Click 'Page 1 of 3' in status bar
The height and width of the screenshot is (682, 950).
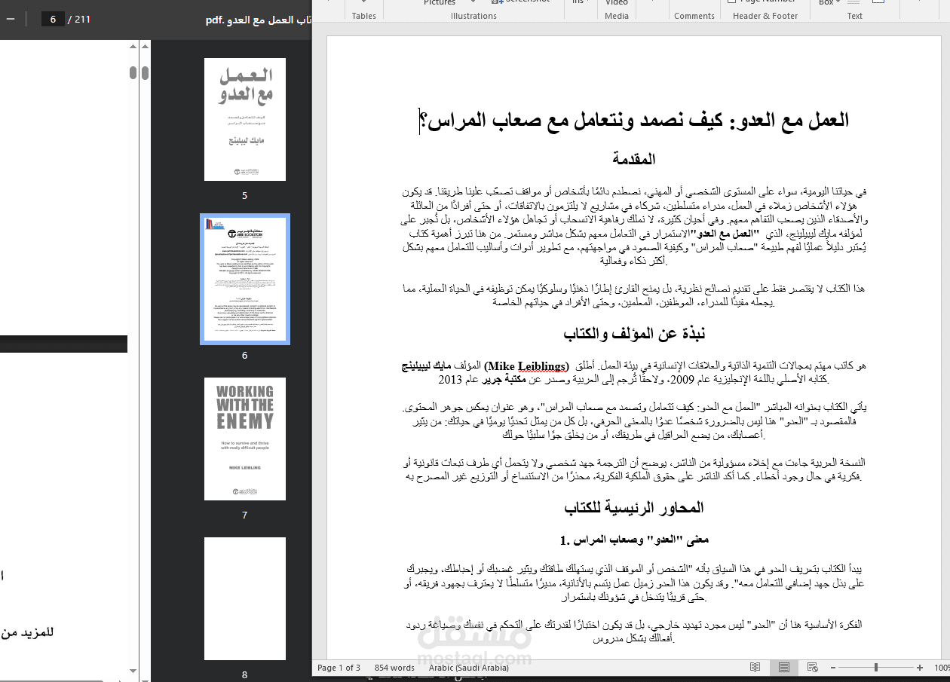[x=339, y=668]
